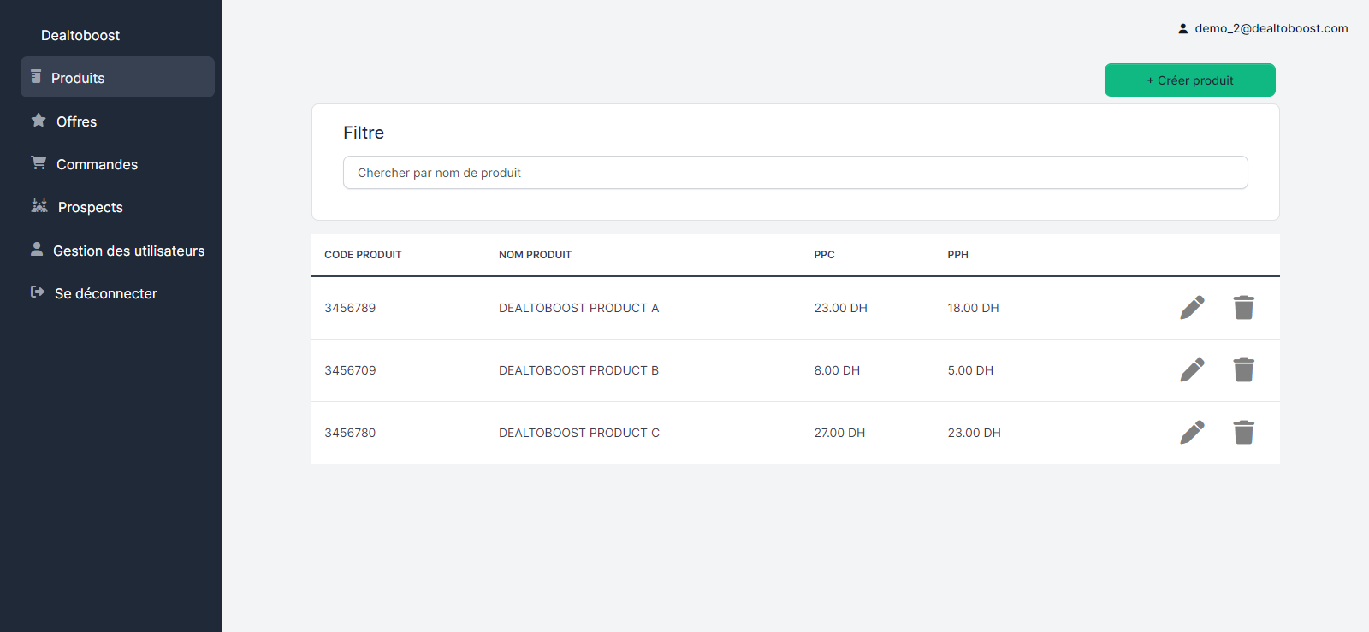1369x632 pixels.
Task: Click the PPC value 8.00 DH
Action: point(837,370)
